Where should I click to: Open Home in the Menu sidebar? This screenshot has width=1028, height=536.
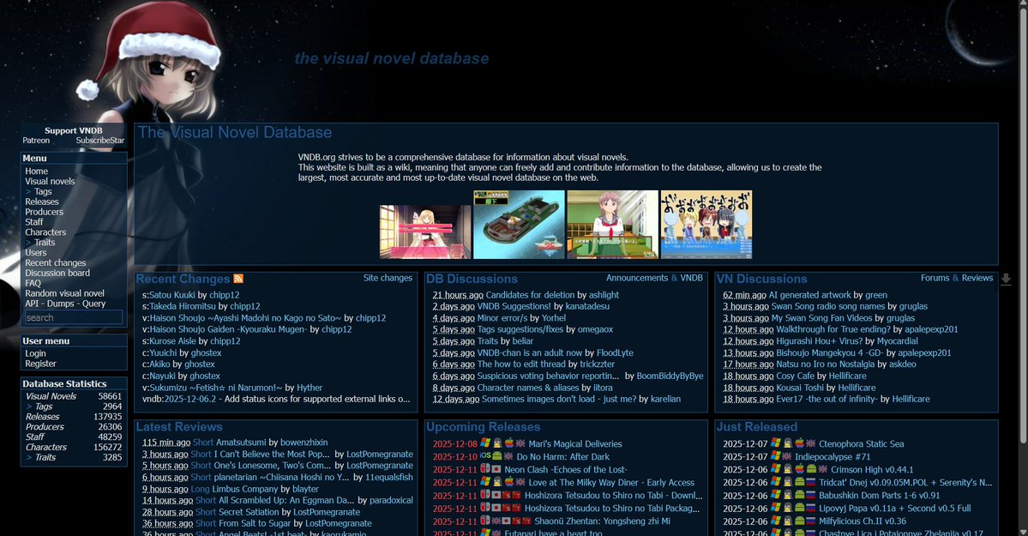click(37, 171)
